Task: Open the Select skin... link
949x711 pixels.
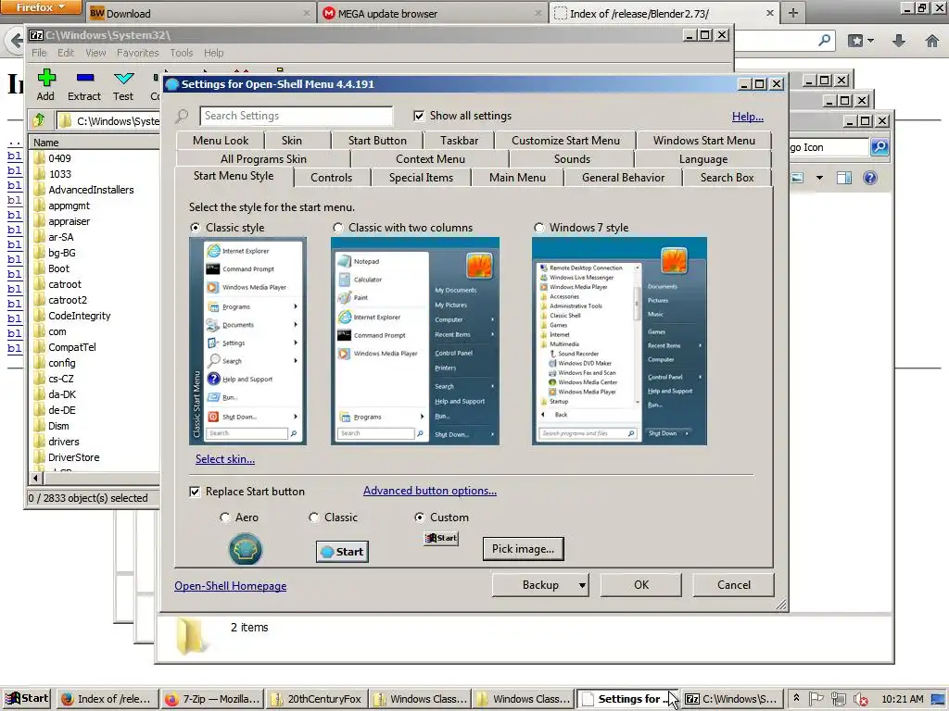Action: click(x=225, y=459)
